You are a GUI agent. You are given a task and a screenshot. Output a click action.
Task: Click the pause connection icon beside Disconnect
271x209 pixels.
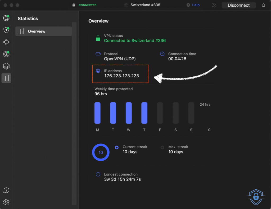pyautogui.click(x=214, y=5)
